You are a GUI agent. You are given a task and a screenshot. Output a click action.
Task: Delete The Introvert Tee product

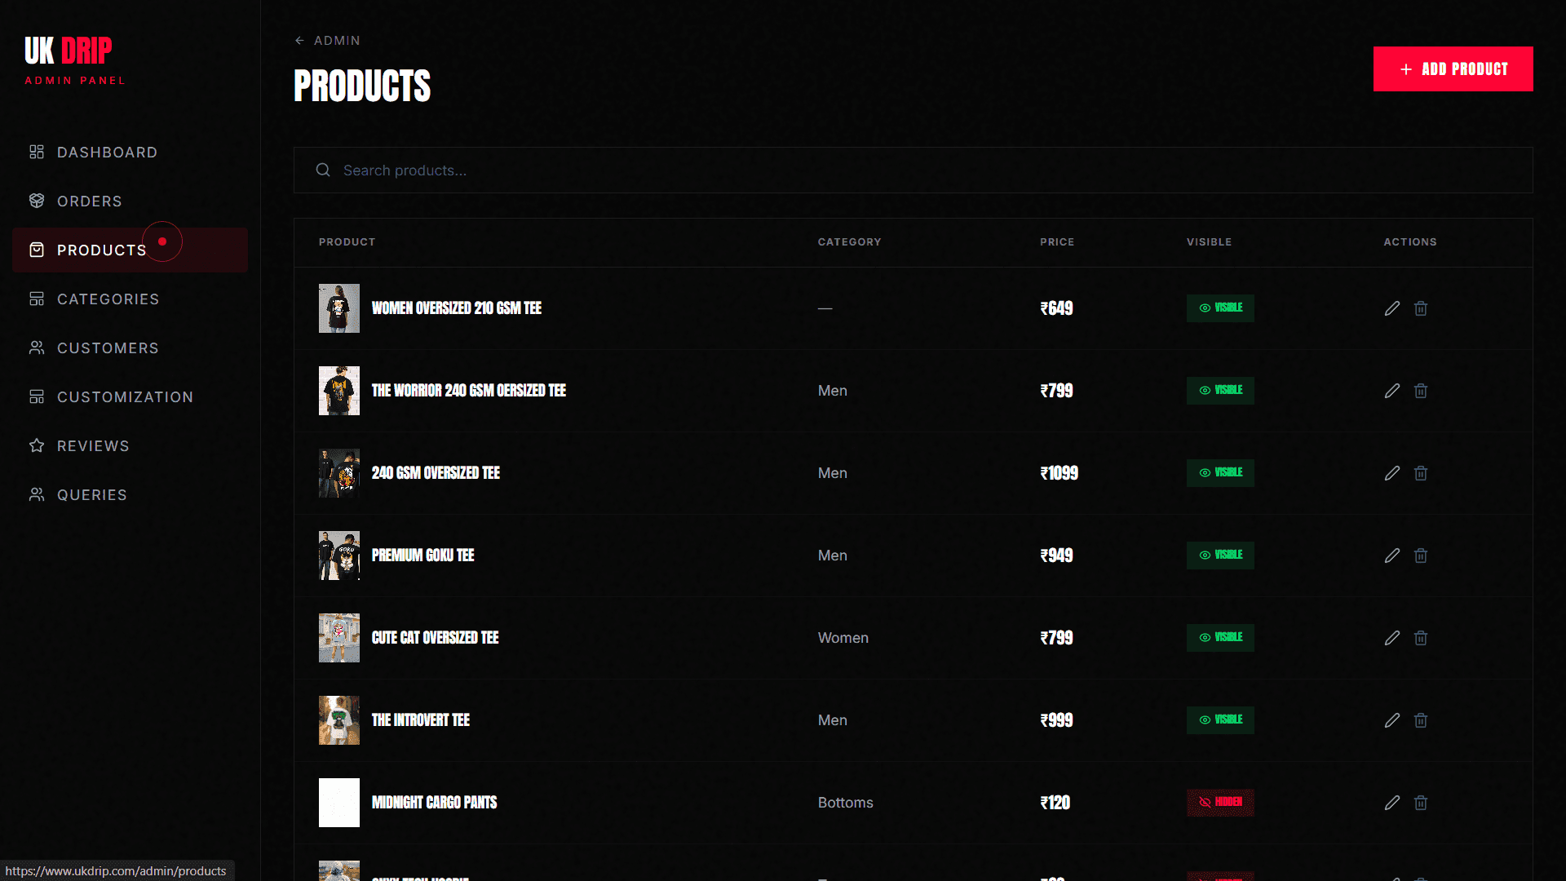tap(1421, 720)
